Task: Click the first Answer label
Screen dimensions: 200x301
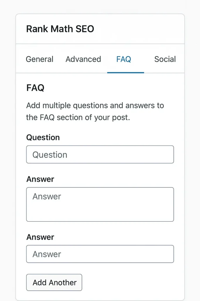Action: [x=40, y=179]
